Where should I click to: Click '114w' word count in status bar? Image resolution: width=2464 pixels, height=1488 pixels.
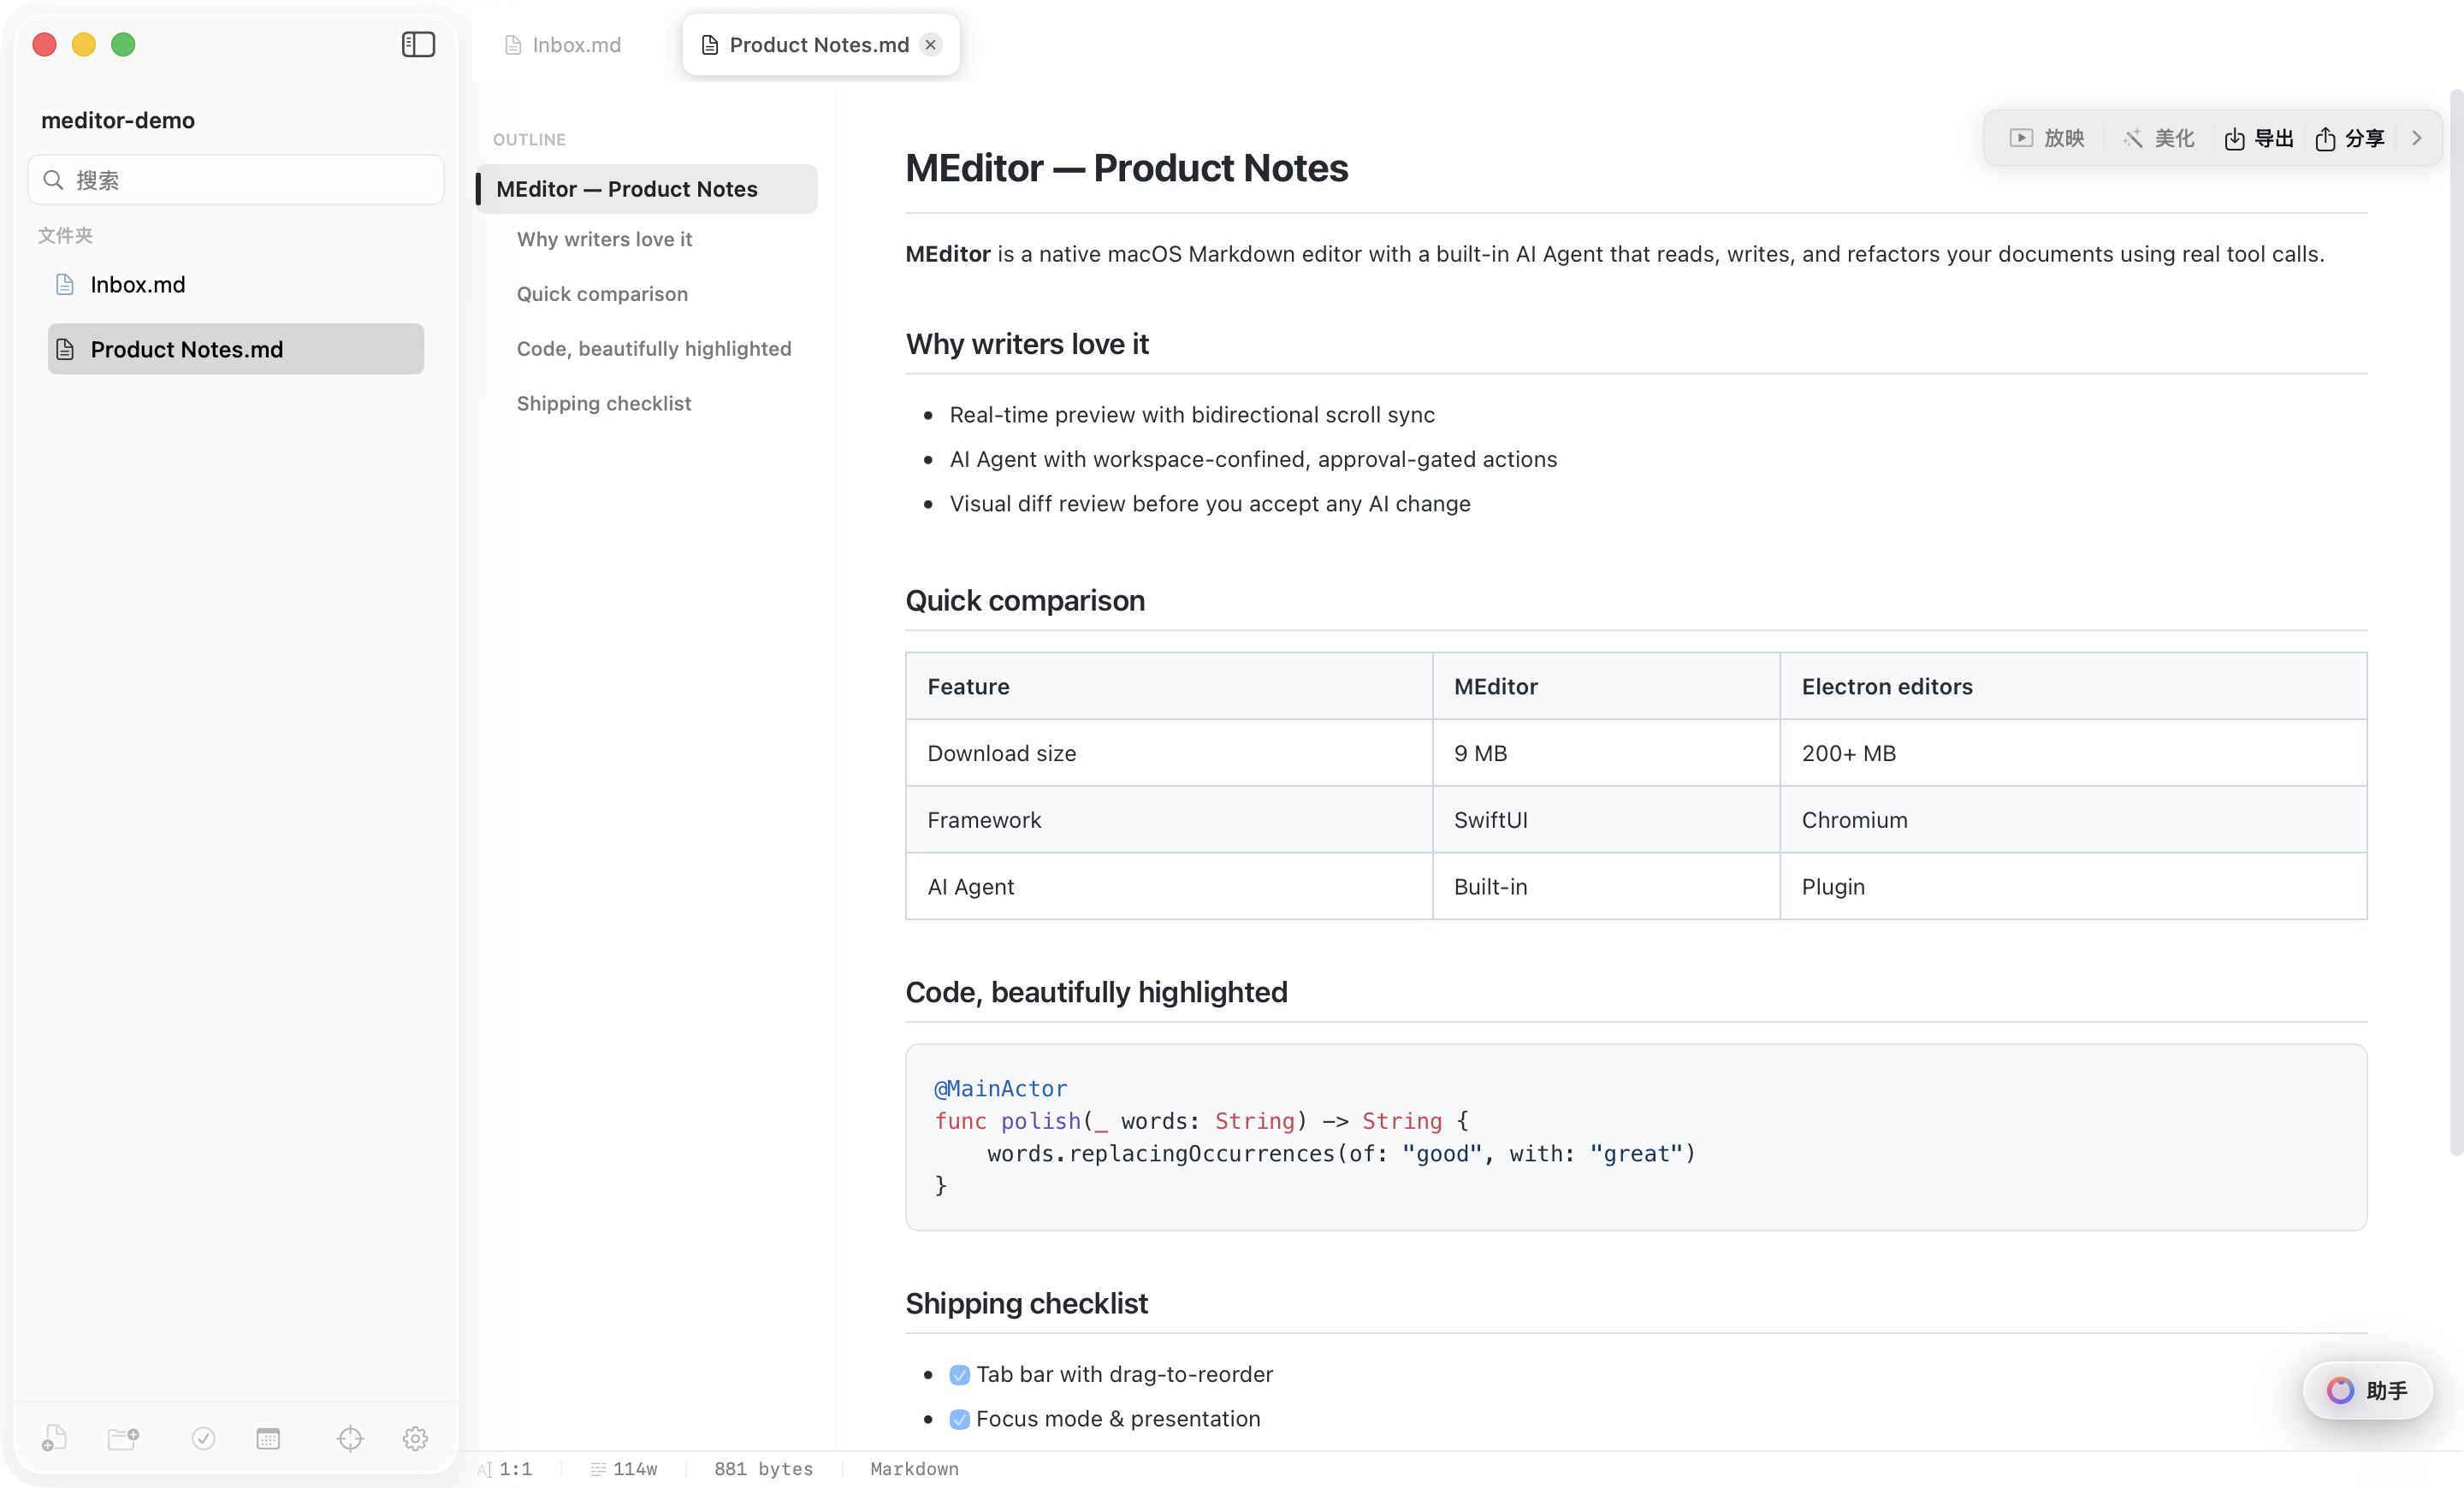click(634, 1469)
